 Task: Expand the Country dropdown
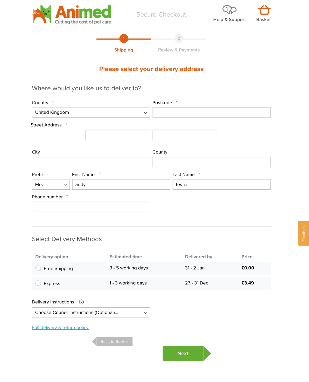point(91,112)
